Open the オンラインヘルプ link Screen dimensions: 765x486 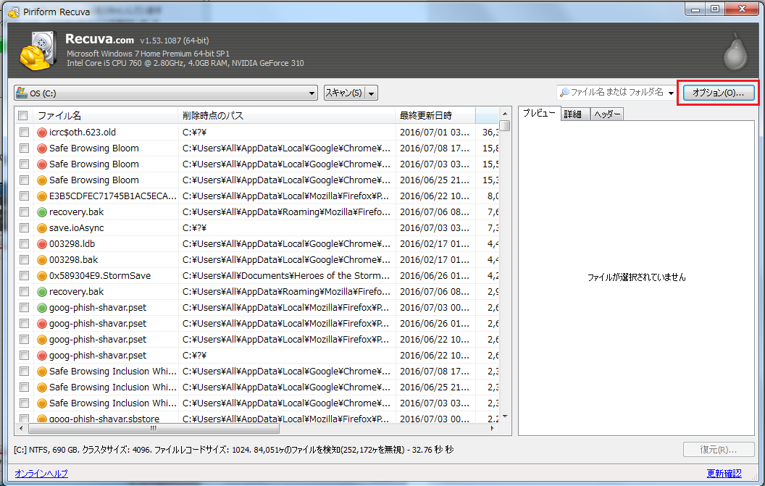(x=41, y=473)
